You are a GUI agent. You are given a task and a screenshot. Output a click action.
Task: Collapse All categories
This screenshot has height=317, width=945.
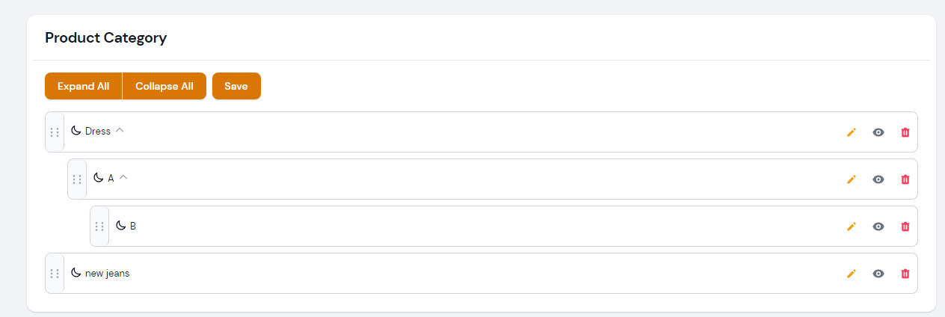coord(164,86)
